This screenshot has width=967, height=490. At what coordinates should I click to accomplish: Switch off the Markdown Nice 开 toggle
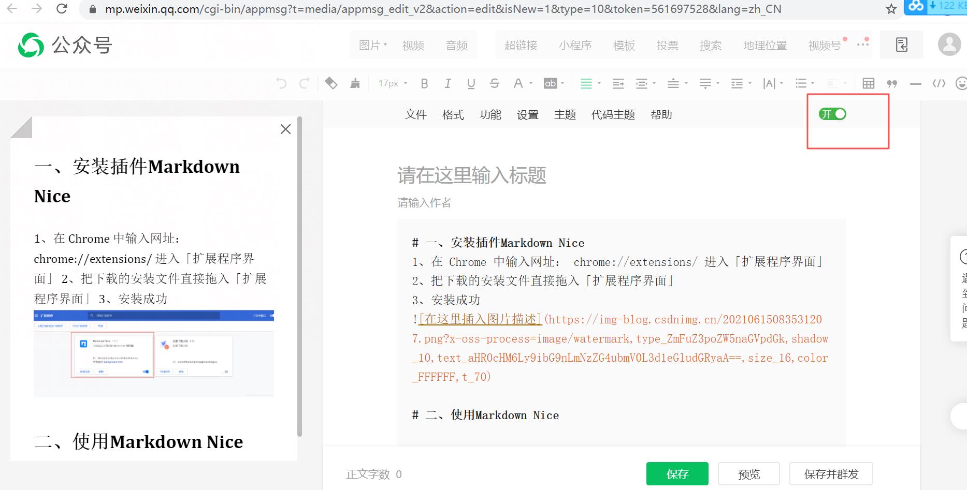click(832, 114)
